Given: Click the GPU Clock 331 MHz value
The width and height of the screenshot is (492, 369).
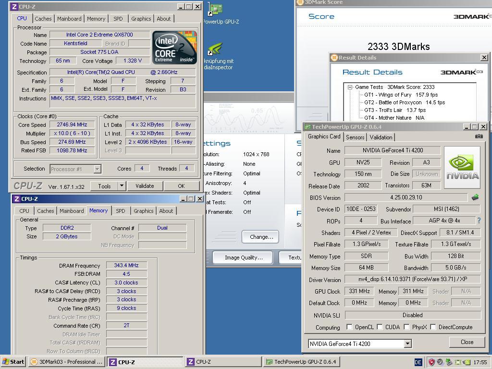Looking at the screenshot, I should tap(359, 291).
